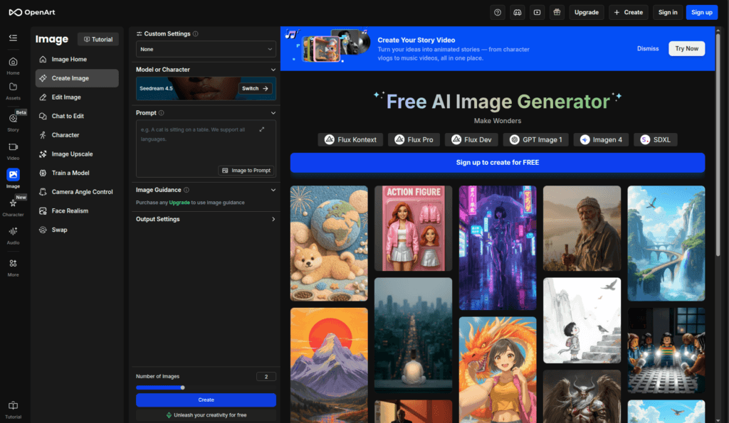This screenshot has width=729, height=423.
Task: Collapse Image Guidance section
Action: pyautogui.click(x=273, y=190)
